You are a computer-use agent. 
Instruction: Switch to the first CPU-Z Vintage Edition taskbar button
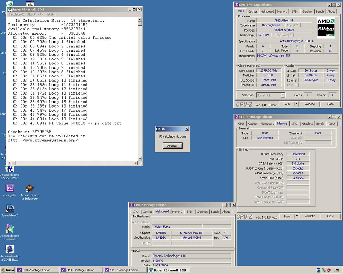click(38, 270)
